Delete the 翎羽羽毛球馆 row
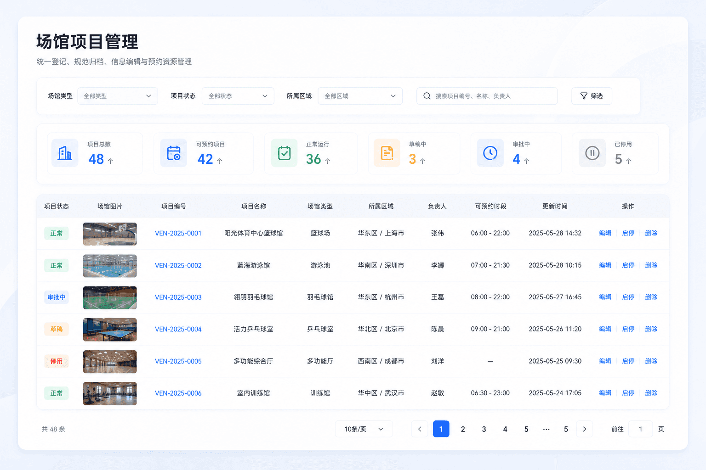The width and height of the screenshot is (706, 470). click(651, 297)
